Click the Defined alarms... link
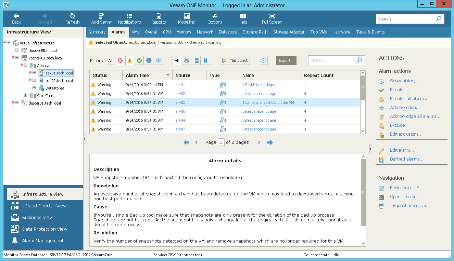 coord(406,159)
